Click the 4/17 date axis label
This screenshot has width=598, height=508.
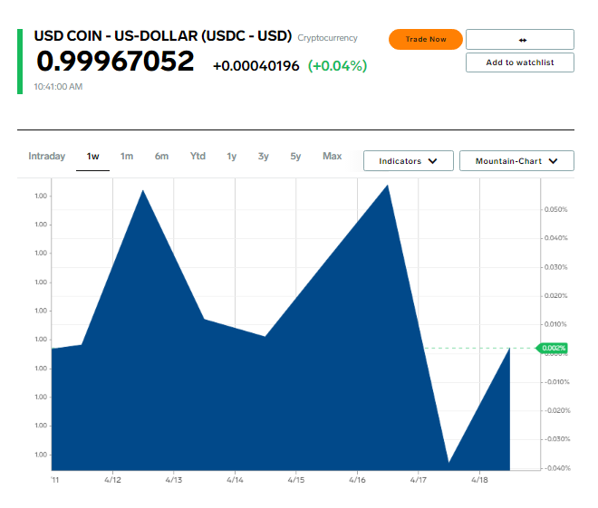(x=419, y=480)
